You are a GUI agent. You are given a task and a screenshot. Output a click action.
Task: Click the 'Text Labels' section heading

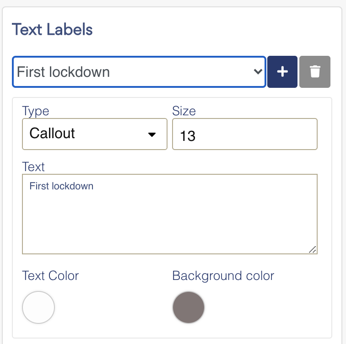pos(52,30)
